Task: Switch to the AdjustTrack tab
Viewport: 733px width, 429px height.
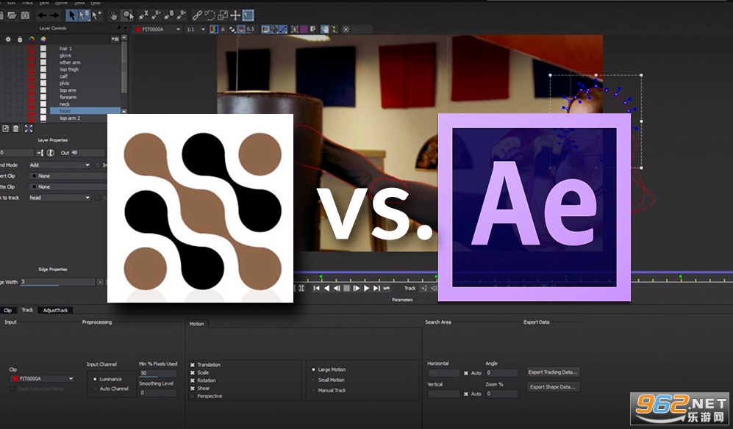Action: [x=56, y=310]
